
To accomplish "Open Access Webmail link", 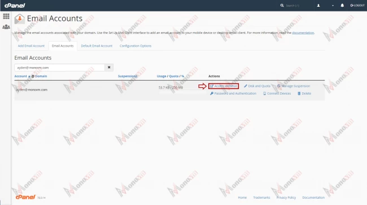I will coord(224,86).
